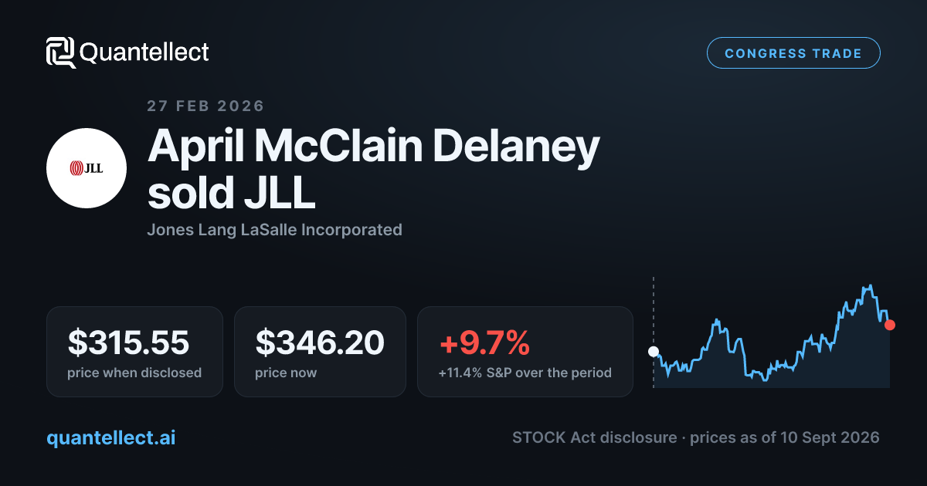Click the CONGRESS TRADE badge
Image resolution: width=927 pixels, height=486 pixels.
793,53
